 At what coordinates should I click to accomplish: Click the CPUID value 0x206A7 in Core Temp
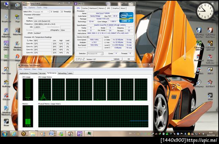pyautogui.click(x=52, y=33)
